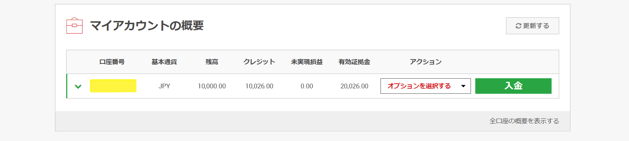This screenshot has height=141, width=629.
Task: Select the アクション column header
Action: pyautogui.click(x=426, y=62)
